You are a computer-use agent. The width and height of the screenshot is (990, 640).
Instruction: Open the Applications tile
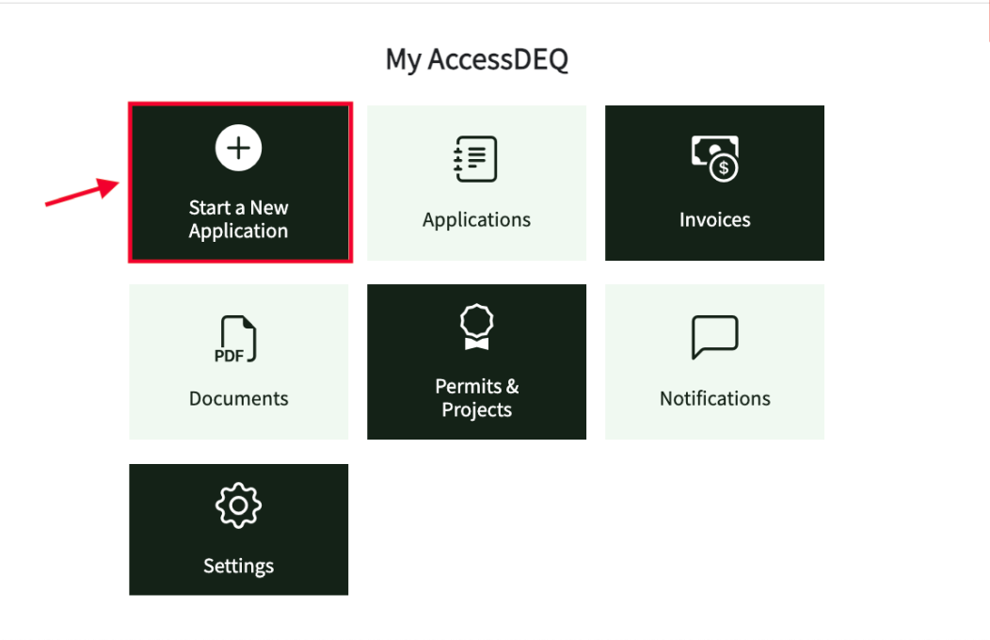[x=476, y=183]
